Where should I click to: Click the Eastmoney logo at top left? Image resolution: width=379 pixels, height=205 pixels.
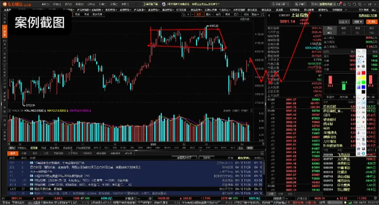tap(17, 4)
